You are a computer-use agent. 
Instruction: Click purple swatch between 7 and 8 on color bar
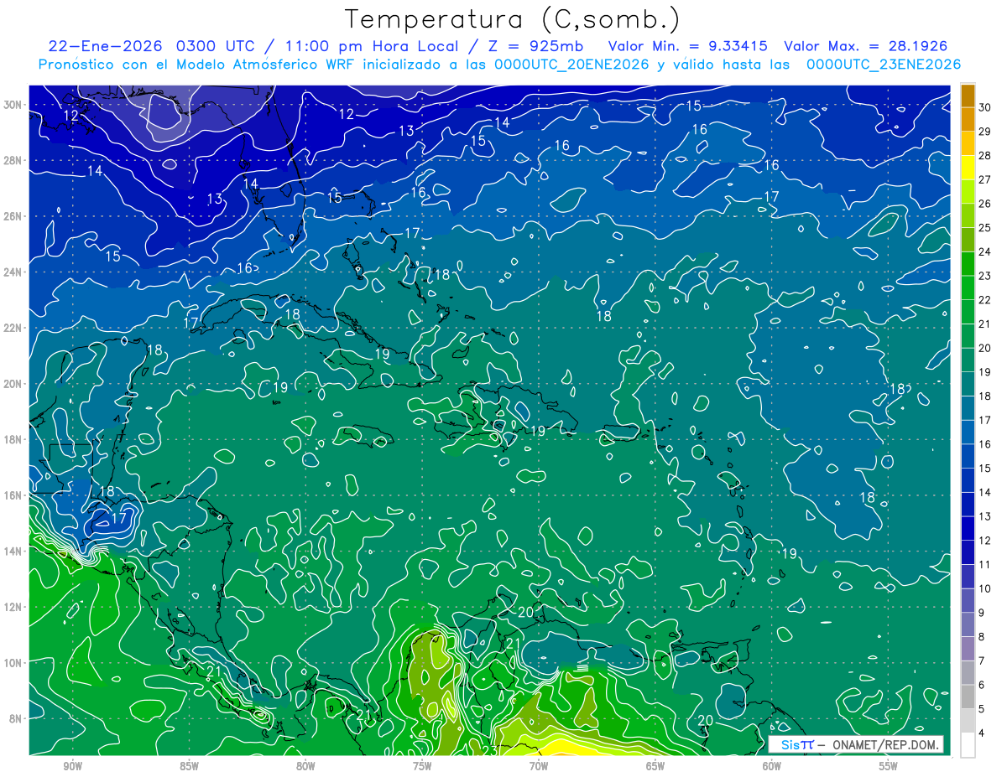(x=968, y=649)
